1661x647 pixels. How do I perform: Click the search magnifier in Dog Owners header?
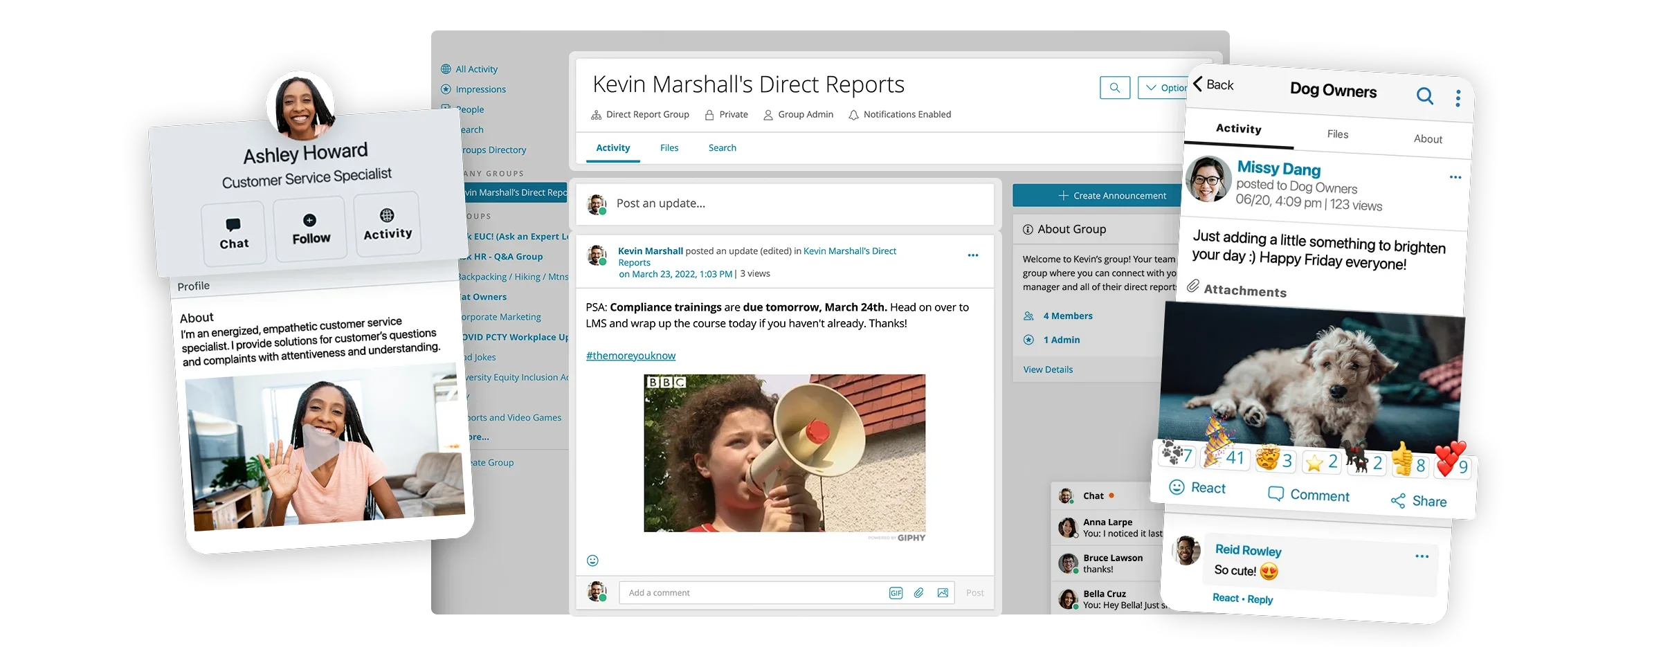click(x=1424, y=95)
